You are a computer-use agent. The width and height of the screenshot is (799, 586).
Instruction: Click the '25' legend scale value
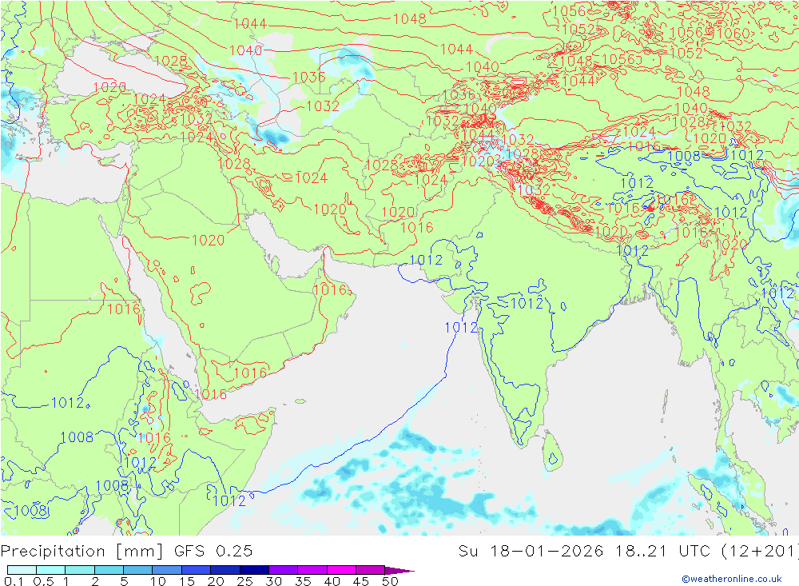pyautogui.click(x=245, y=581)
